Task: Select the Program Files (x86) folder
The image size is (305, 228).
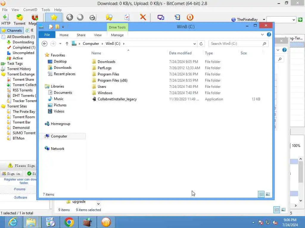Action: (x=112, y=80)
